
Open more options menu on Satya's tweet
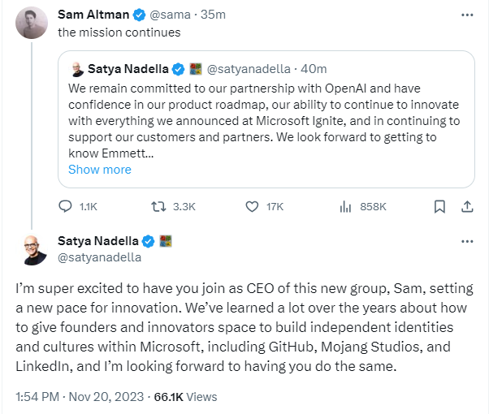pos(466,242)
